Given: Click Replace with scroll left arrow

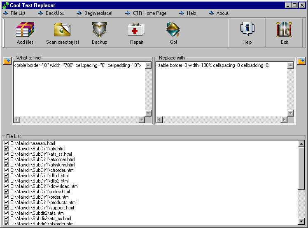Looking at the screenshot, I should [x=159, y=120].
